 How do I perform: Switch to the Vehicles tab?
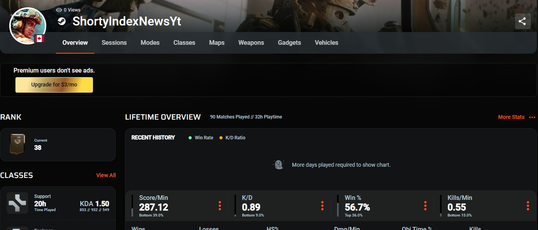coord(327,42)
